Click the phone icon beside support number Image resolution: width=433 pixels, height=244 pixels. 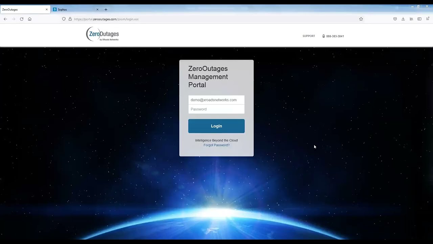(323, 36)
